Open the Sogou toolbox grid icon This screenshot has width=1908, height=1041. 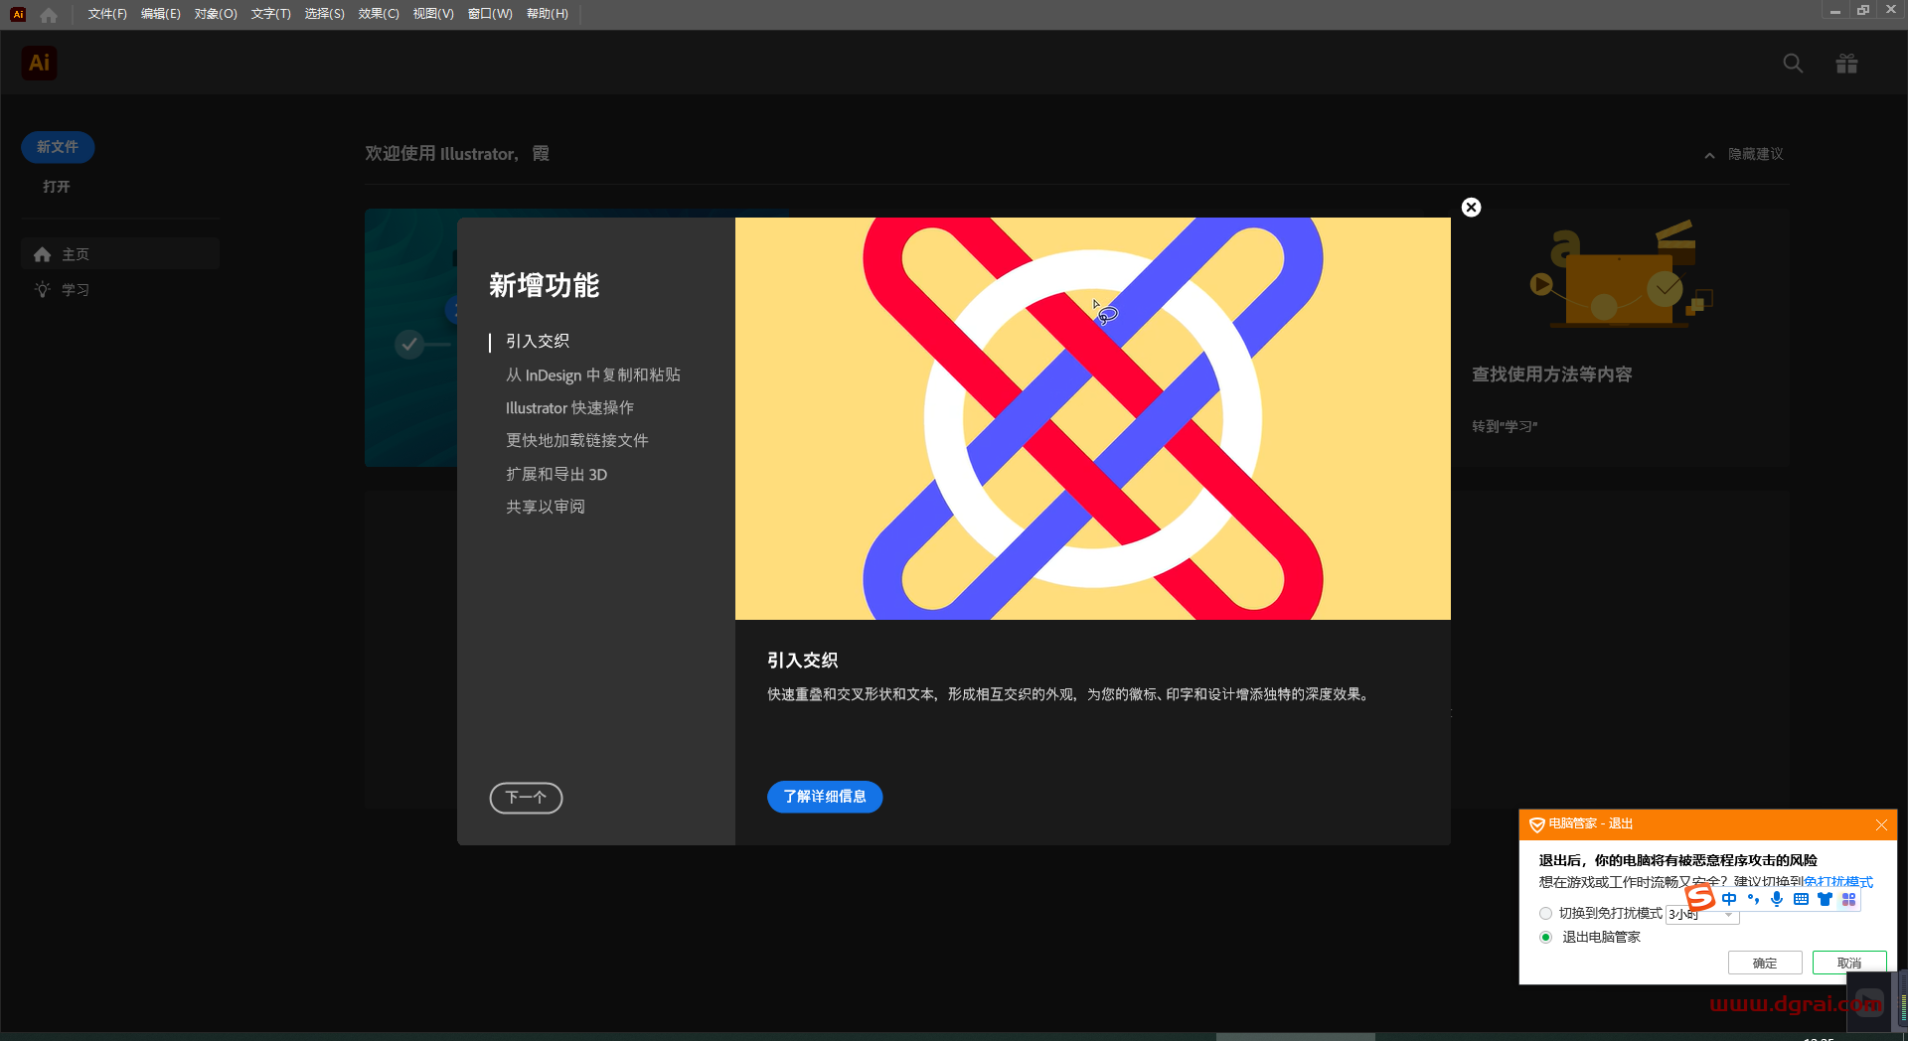click(x=1848, y=899)
